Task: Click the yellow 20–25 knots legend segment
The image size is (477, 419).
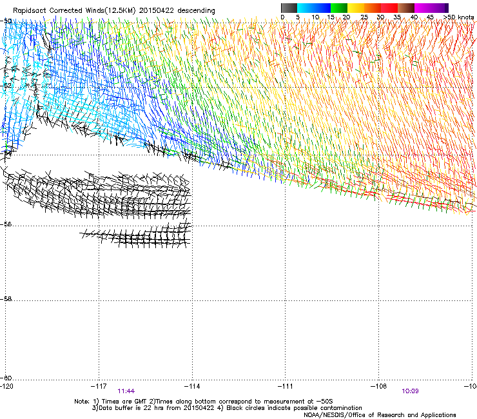Action: (x=356, y=8)
